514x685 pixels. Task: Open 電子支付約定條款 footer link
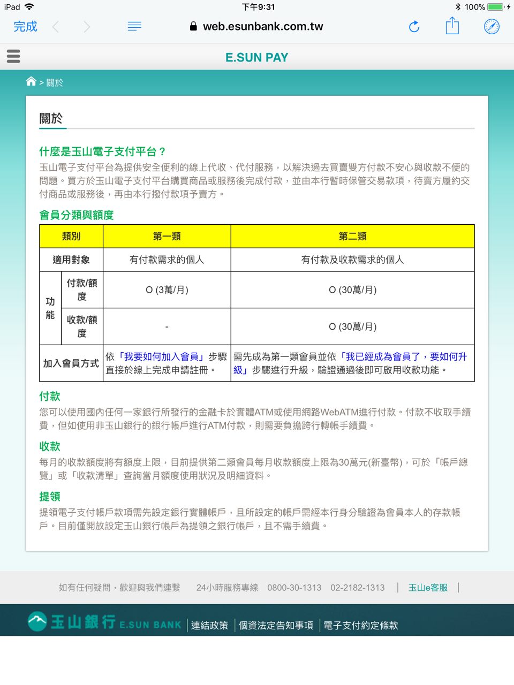(x=360, y=625)
